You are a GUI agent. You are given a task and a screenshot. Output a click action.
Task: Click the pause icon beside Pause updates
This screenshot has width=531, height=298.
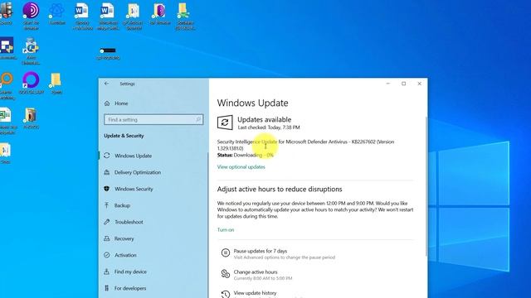point(225,252)
